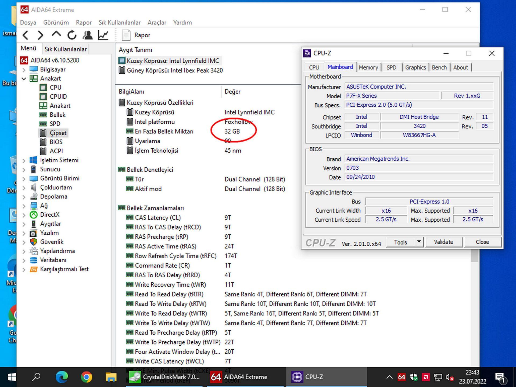The height and width of the screenshot is (387, 516).
Task: Launch Google Chrome from the taskbar
Action: [x=86, y=377]
